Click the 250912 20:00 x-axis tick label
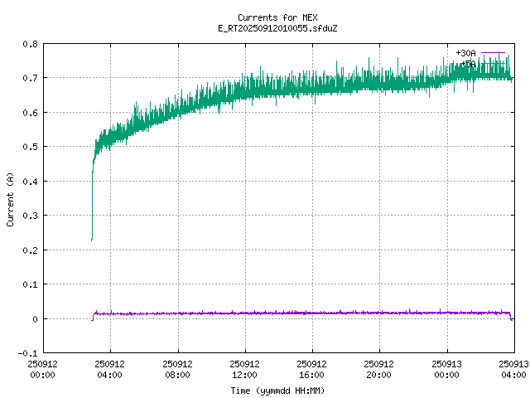 (x=379, y=369)
